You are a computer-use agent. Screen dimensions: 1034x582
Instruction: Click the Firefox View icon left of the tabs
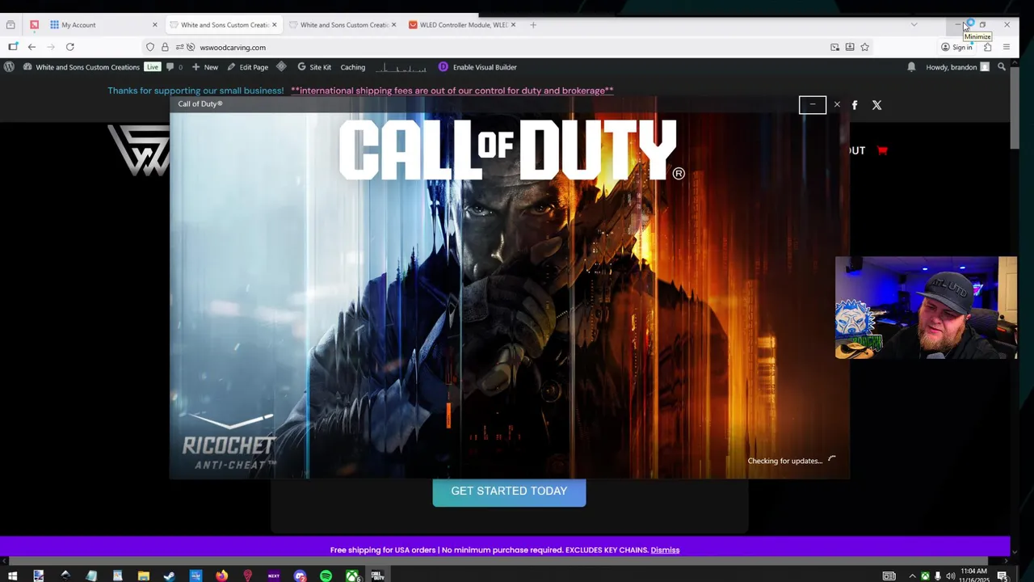[11, 25]
